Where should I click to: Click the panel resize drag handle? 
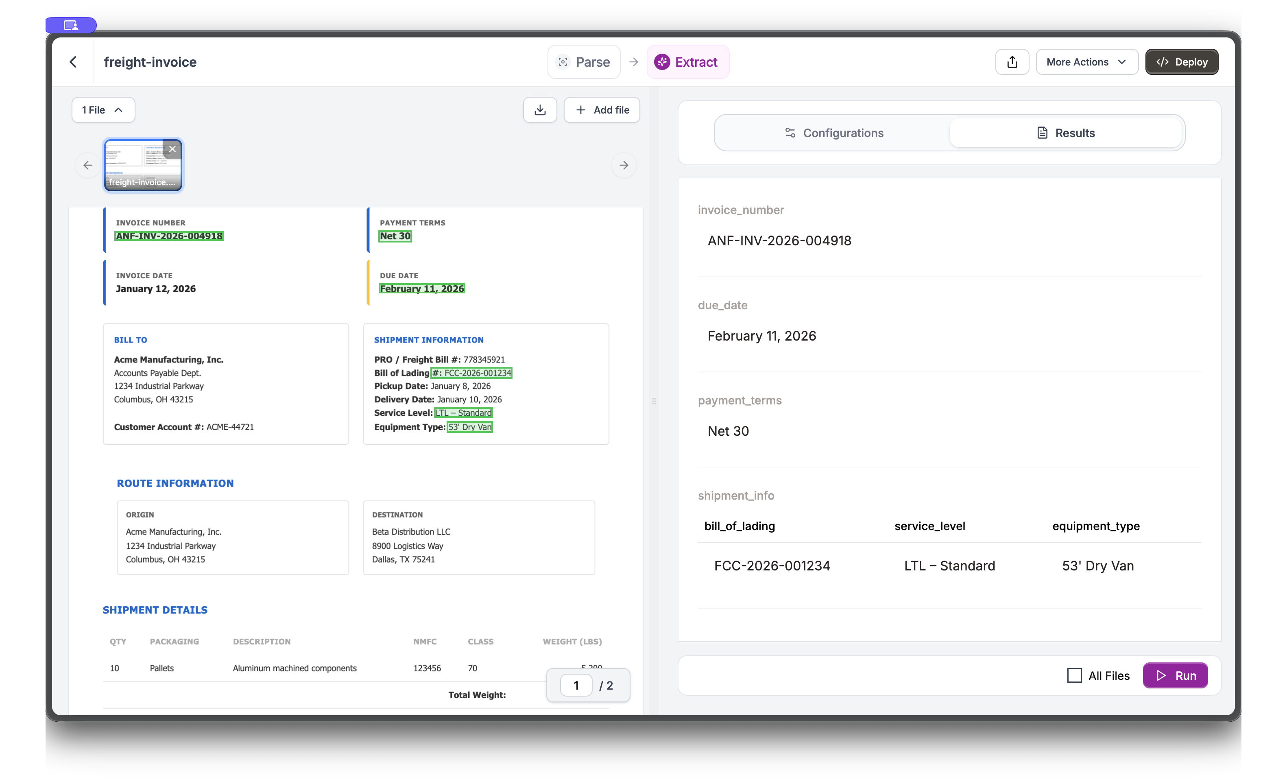click(654, 401)
